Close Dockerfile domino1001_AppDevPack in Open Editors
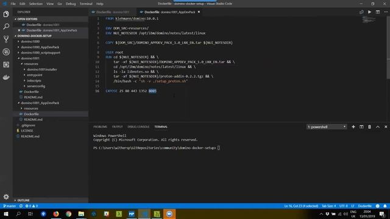The image size is (390, 219). 19,30
